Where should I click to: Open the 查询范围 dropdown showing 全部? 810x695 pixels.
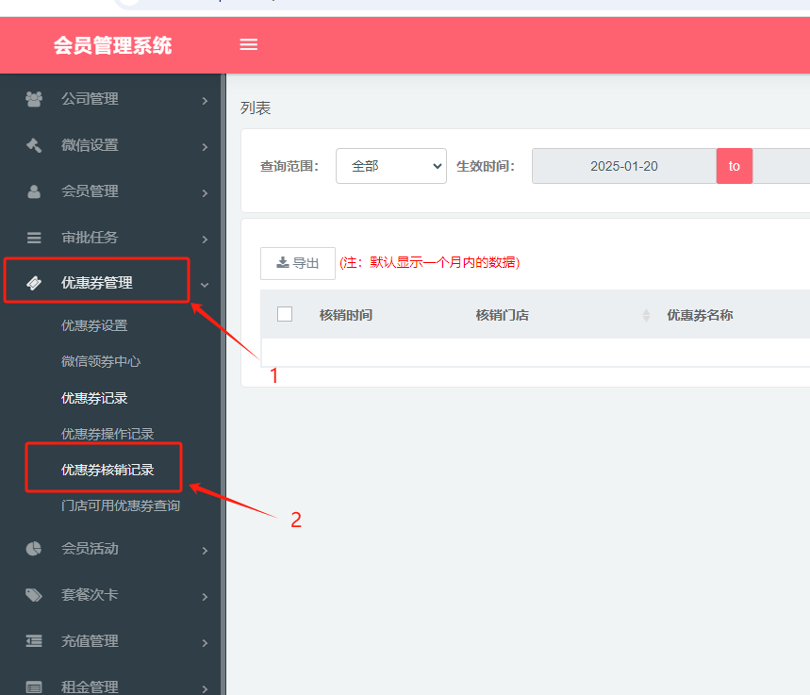[x=390, y=166]
